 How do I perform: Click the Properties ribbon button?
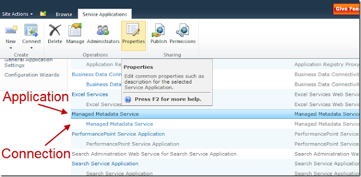pos(134,36)
